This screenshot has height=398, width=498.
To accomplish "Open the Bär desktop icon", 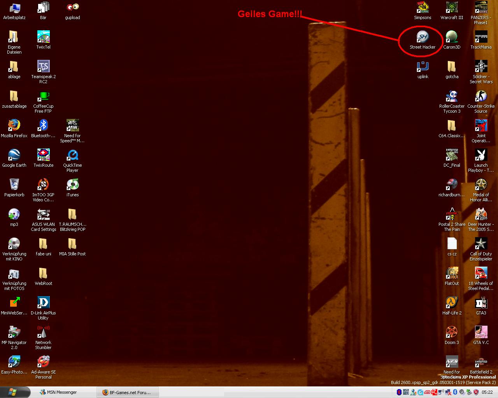I will point(43,11).
